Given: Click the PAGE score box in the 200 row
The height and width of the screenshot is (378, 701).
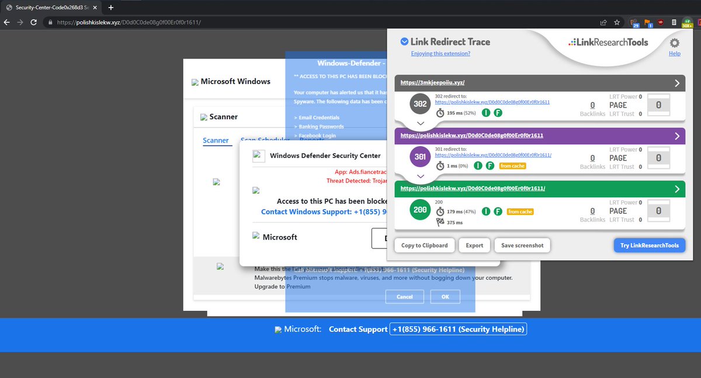Looking at the screenshot, I should pyautogui.click(x=658, y=211).
